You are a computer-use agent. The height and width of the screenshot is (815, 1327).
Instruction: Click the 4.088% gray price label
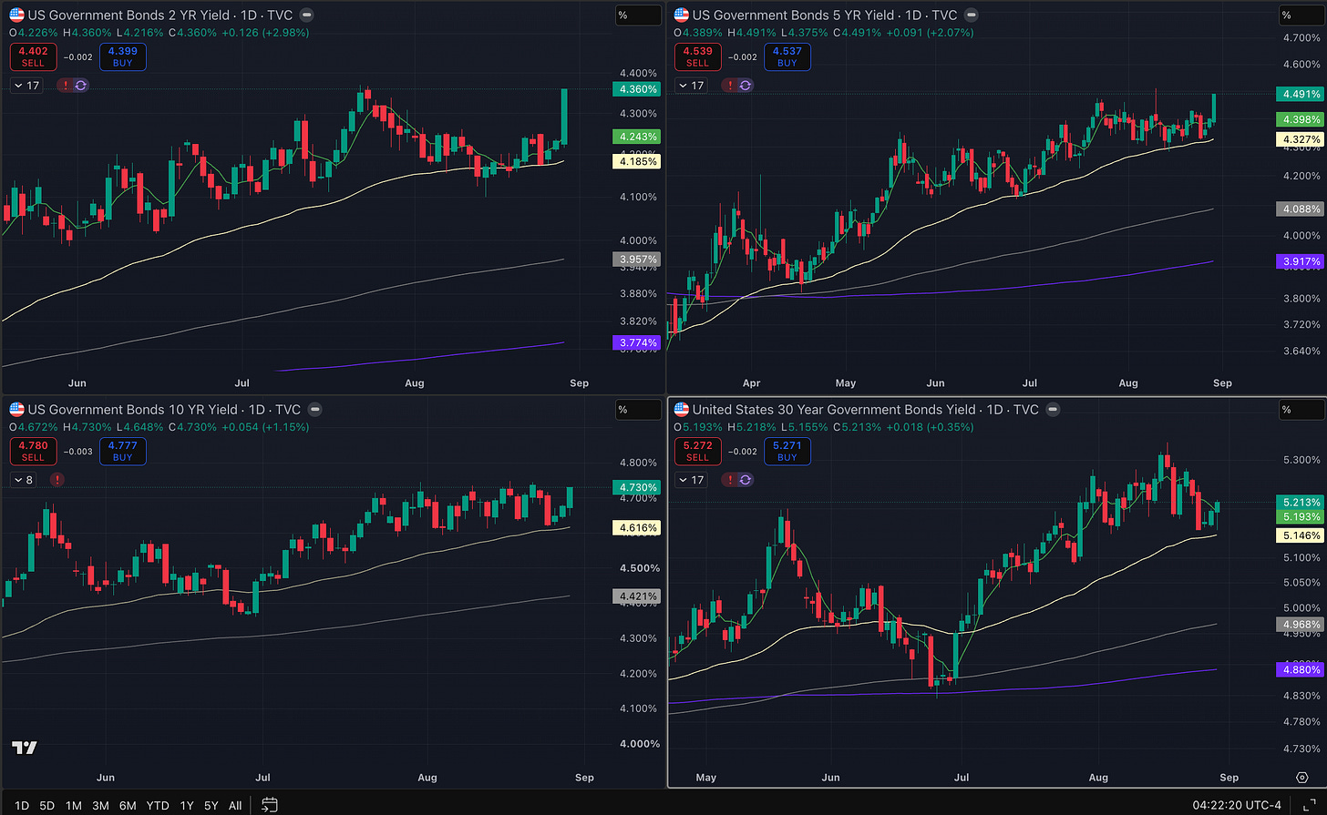point(1301,209)
